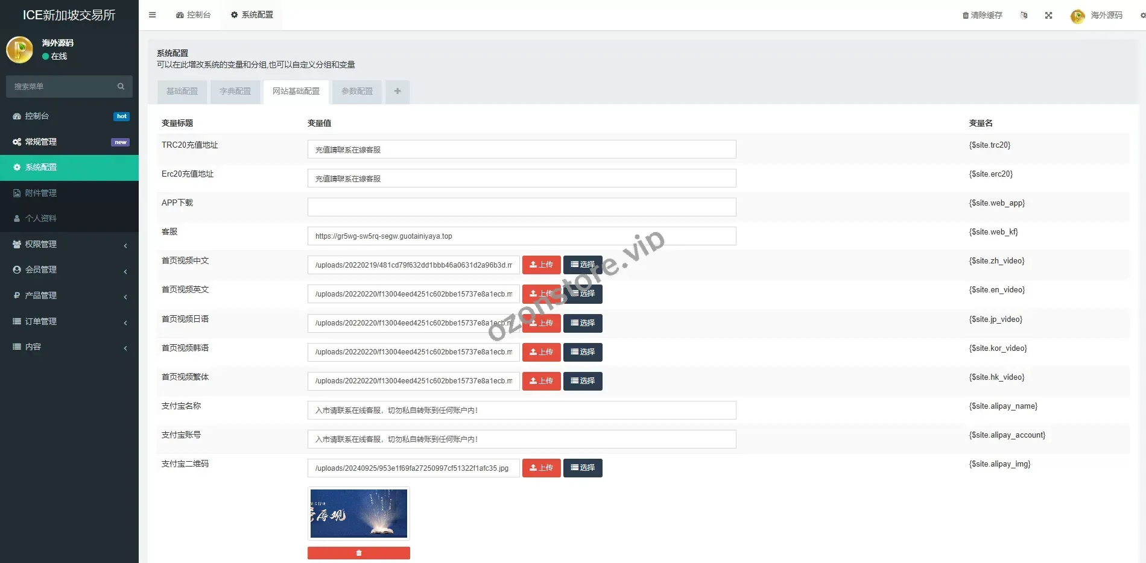The height and width of the screenshot is (563, 1146).
Task: Open 附件管理 in the sidebar
Action: coord(41,193)
